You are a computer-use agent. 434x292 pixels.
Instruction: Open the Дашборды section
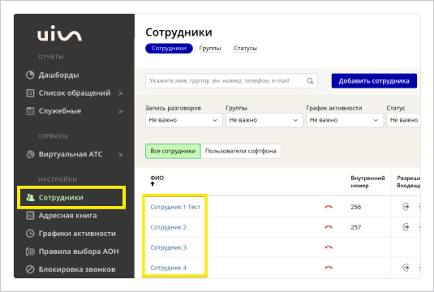(53, 75)
